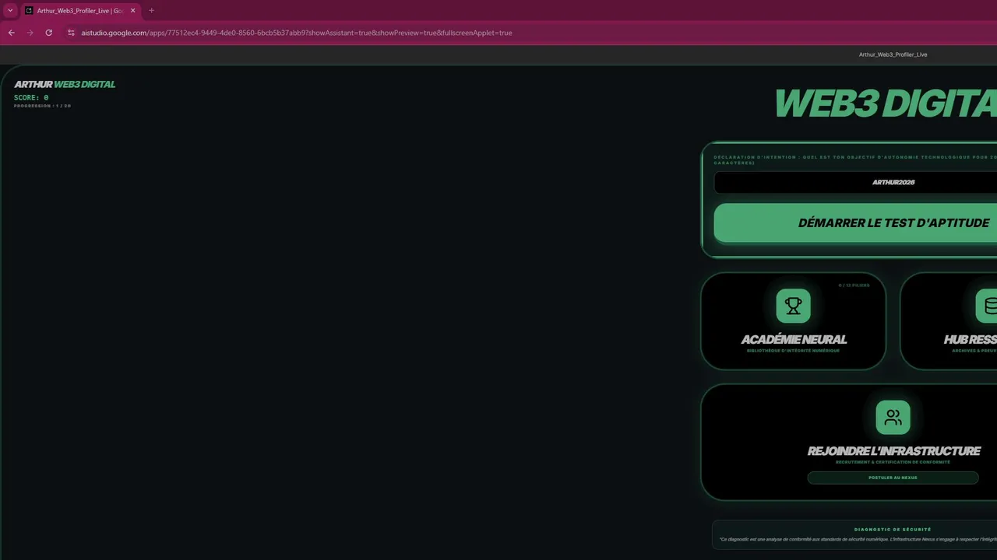Click the 'Déclaration d'intention' prompt label
Image resolution: width=997 pixels, height=560 pixels.
pos(855,159)
